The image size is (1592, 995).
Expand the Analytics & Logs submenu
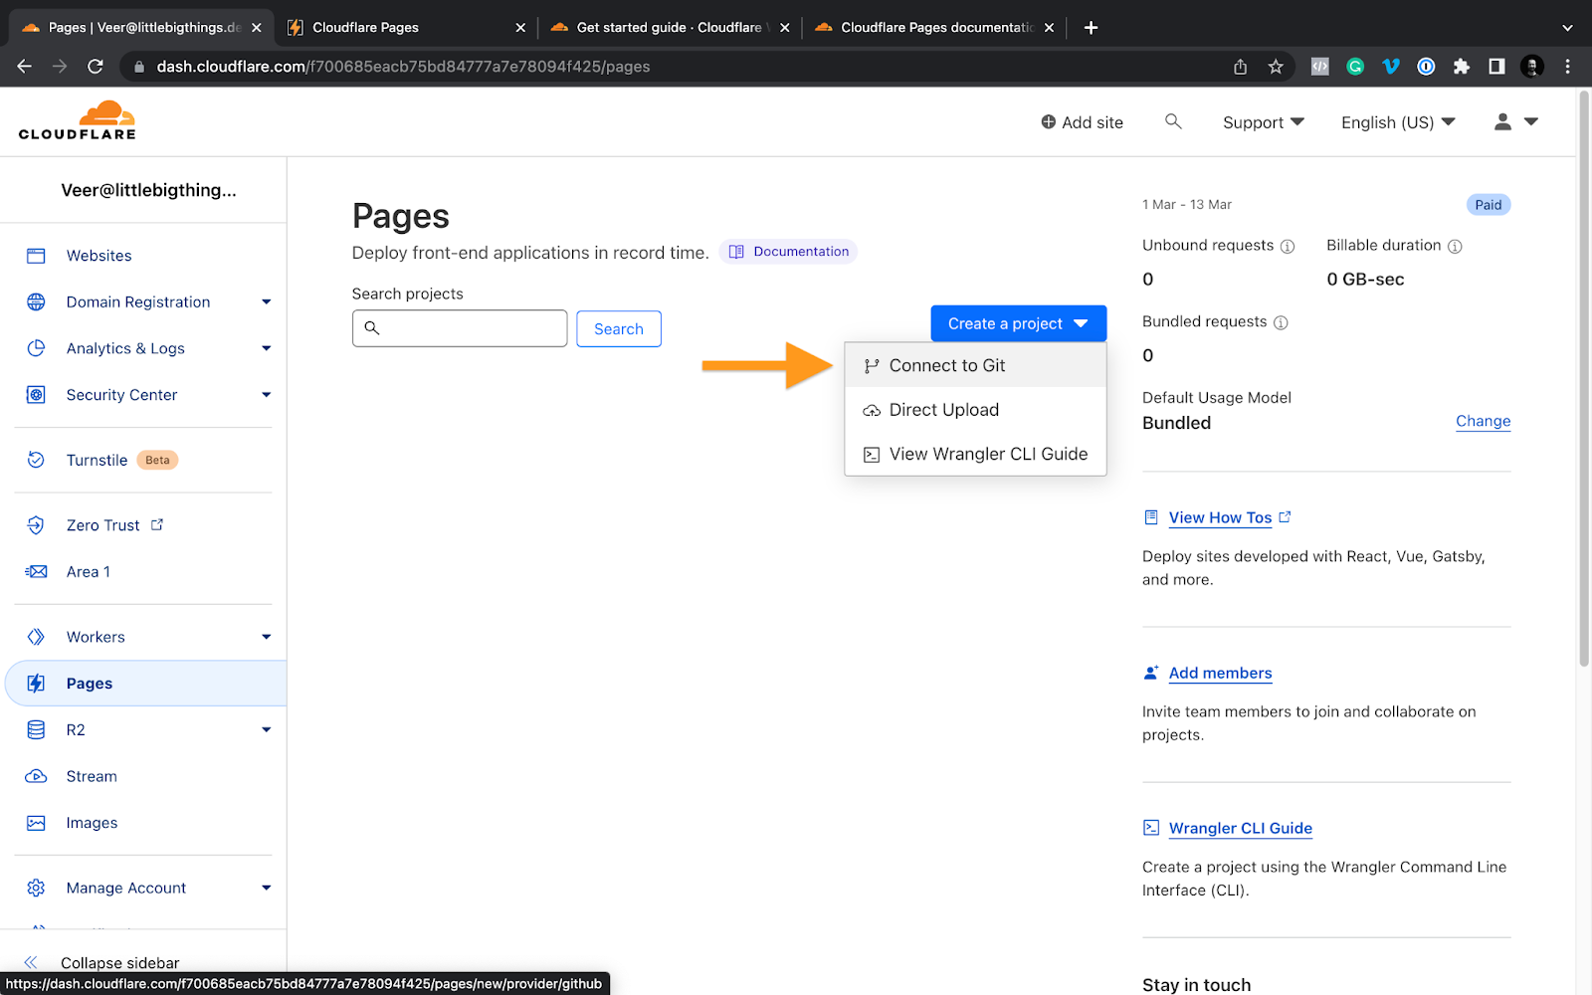tap(267, 348)
